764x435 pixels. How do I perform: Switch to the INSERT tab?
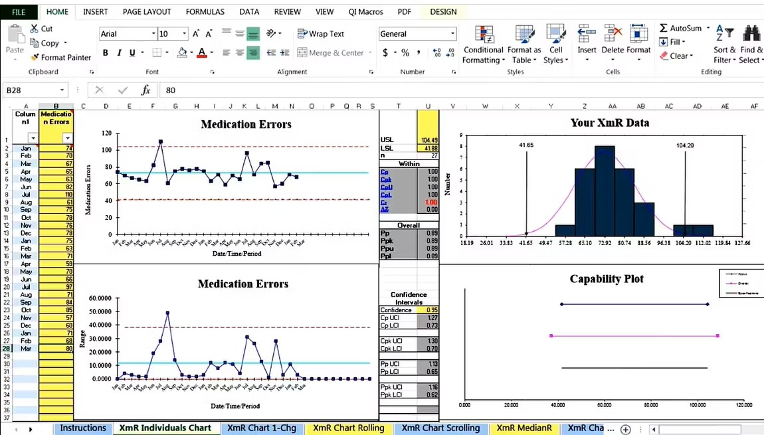click(x=96, y=12)
